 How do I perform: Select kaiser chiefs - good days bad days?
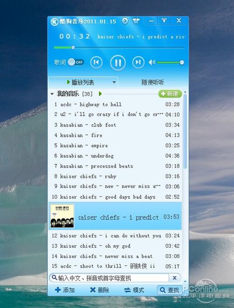(x=116, y=197)
